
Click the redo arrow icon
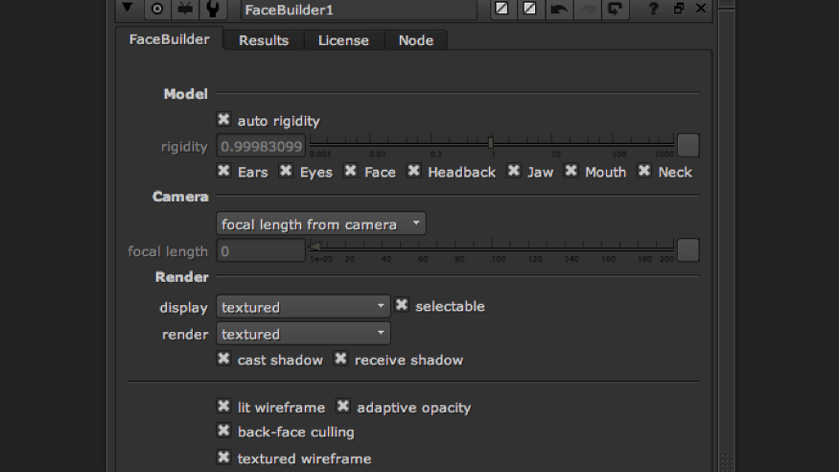(x=588, y=9)
